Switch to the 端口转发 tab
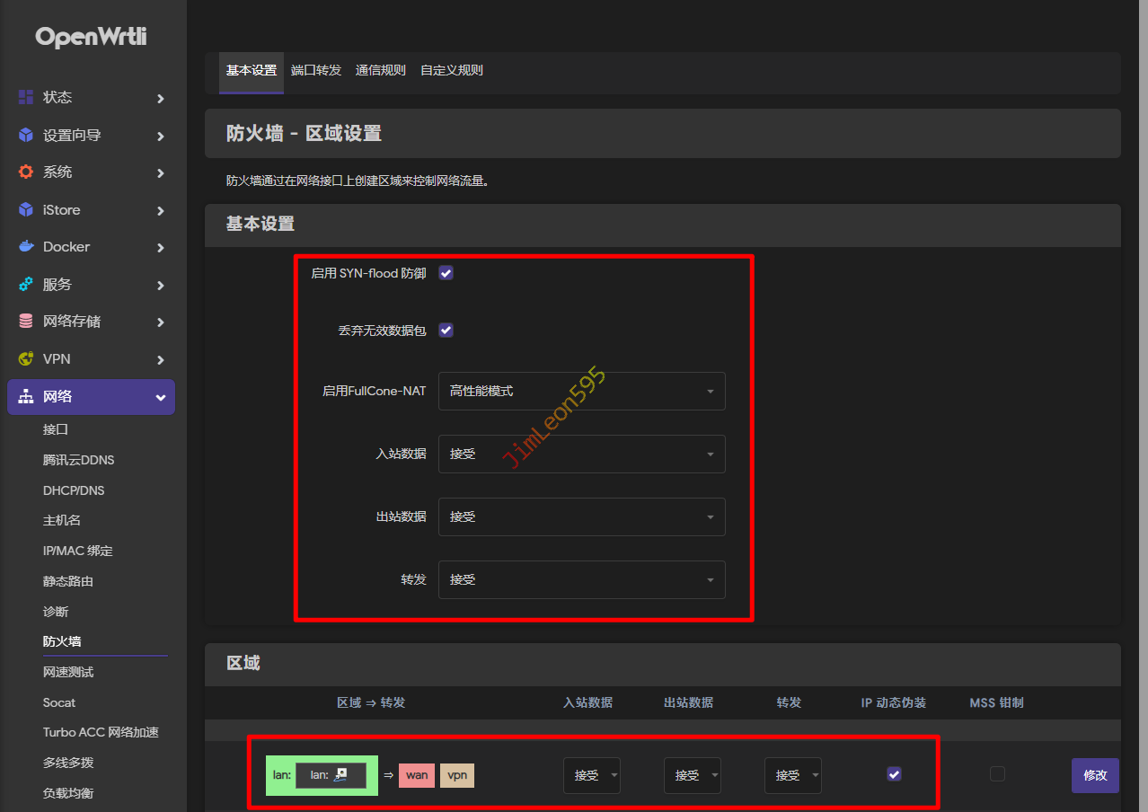This screenshot has height=812, width=1148. tap(316, 70)
